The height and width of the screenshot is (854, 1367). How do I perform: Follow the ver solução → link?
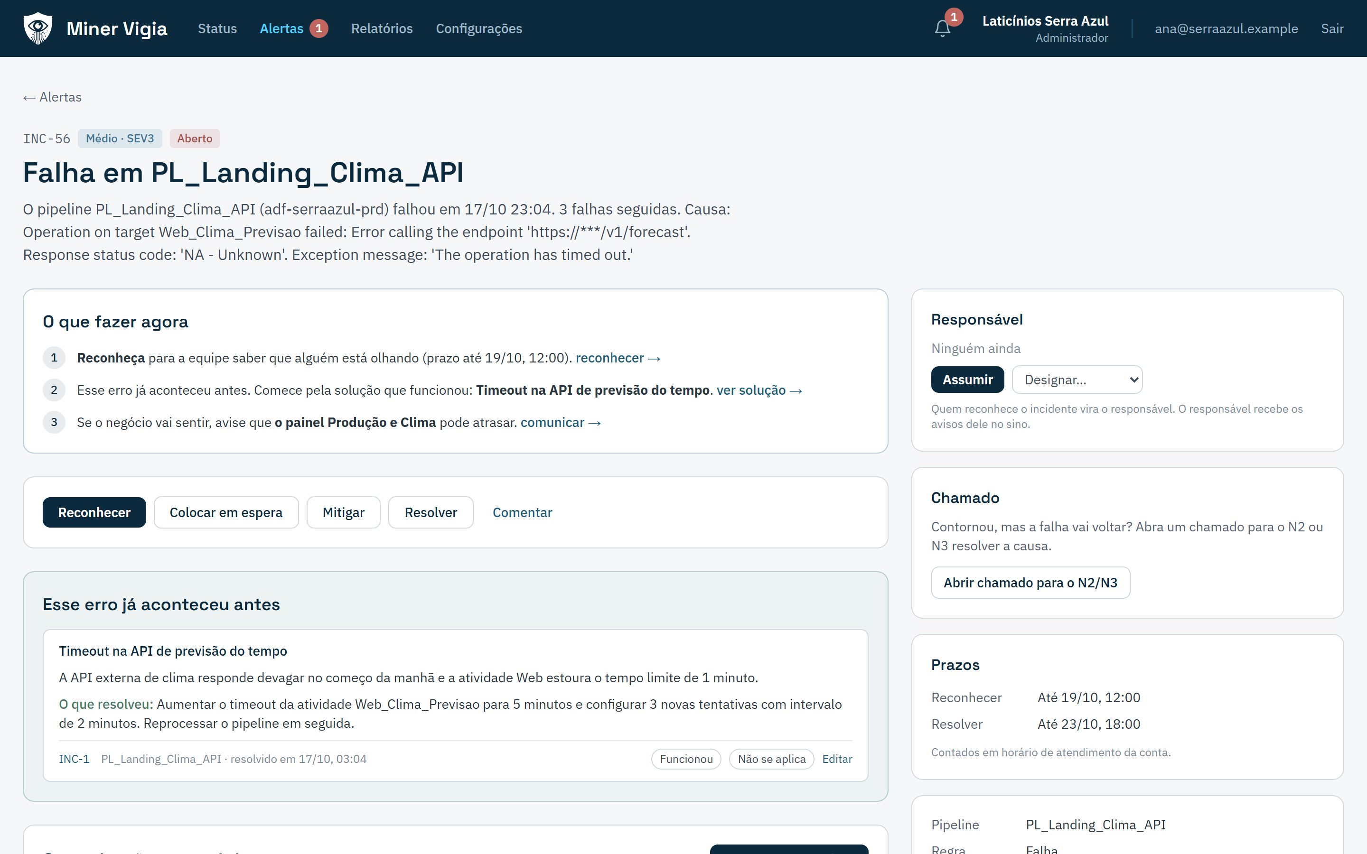(759, 390)
